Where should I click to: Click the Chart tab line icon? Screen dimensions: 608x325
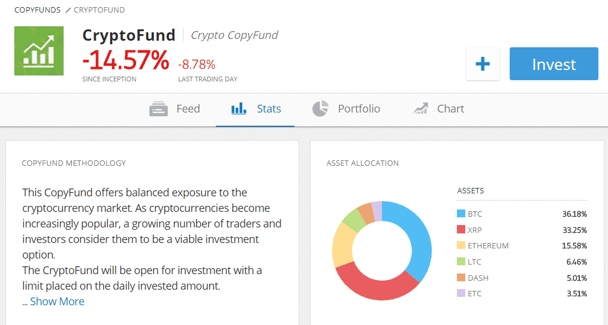point(420,109)
